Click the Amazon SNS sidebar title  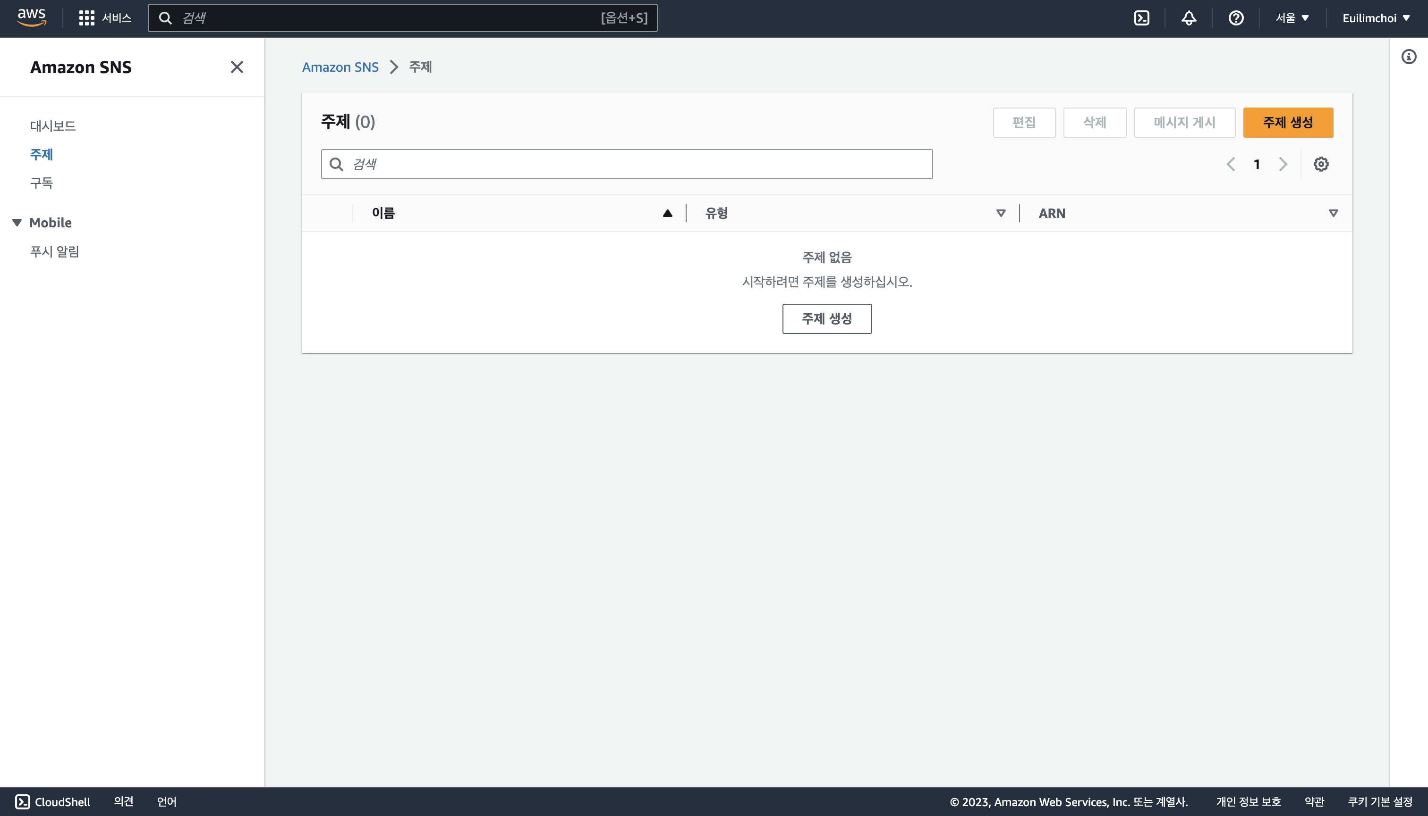pyautogui.click(x=81, y=67)
